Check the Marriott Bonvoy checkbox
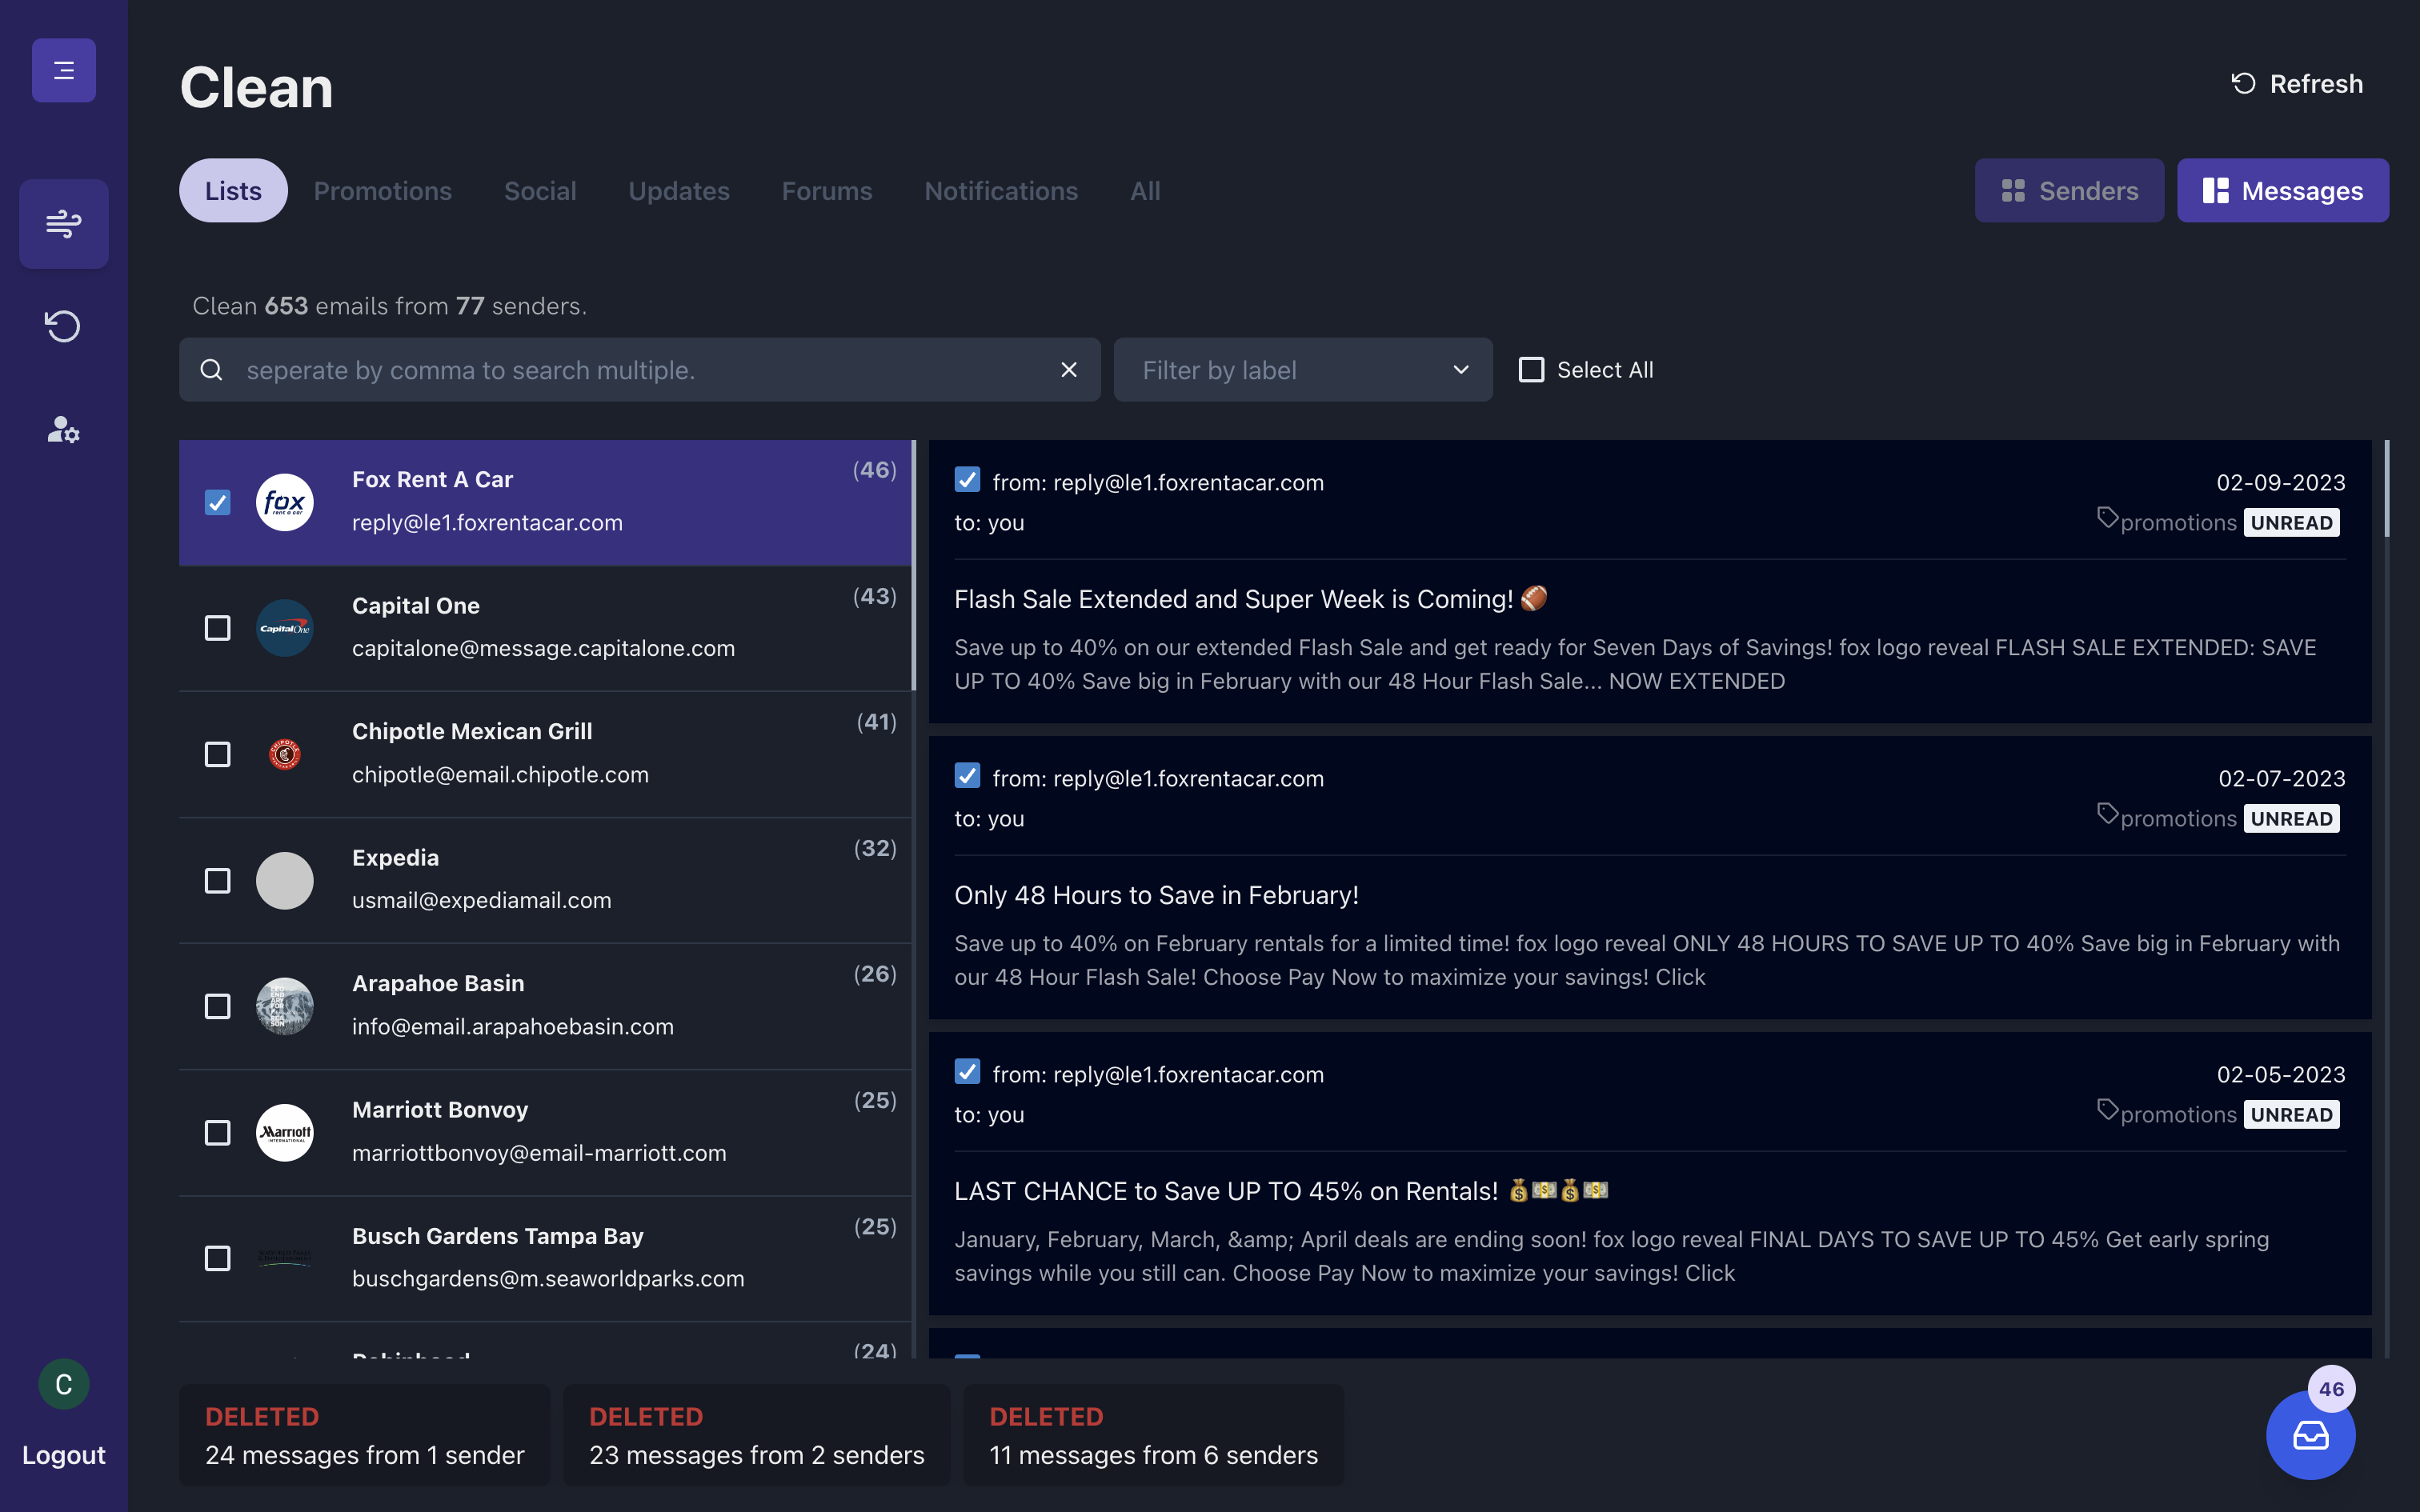This screenshot has height=1512, width=2420. (217, 1132)
